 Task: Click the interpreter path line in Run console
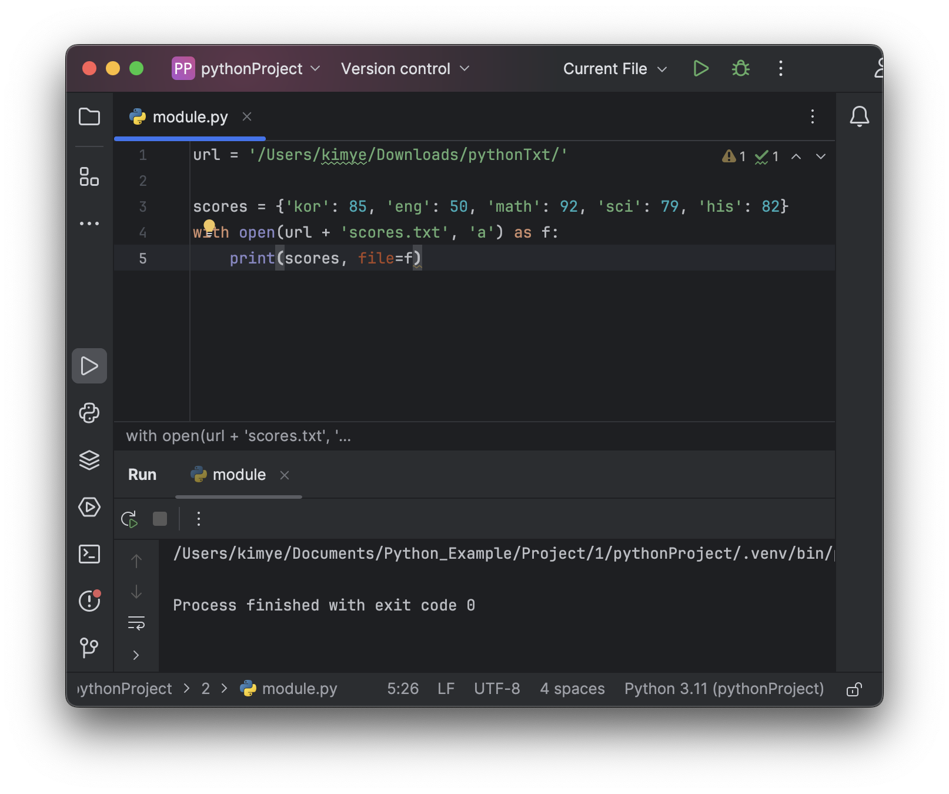[504, 553]
